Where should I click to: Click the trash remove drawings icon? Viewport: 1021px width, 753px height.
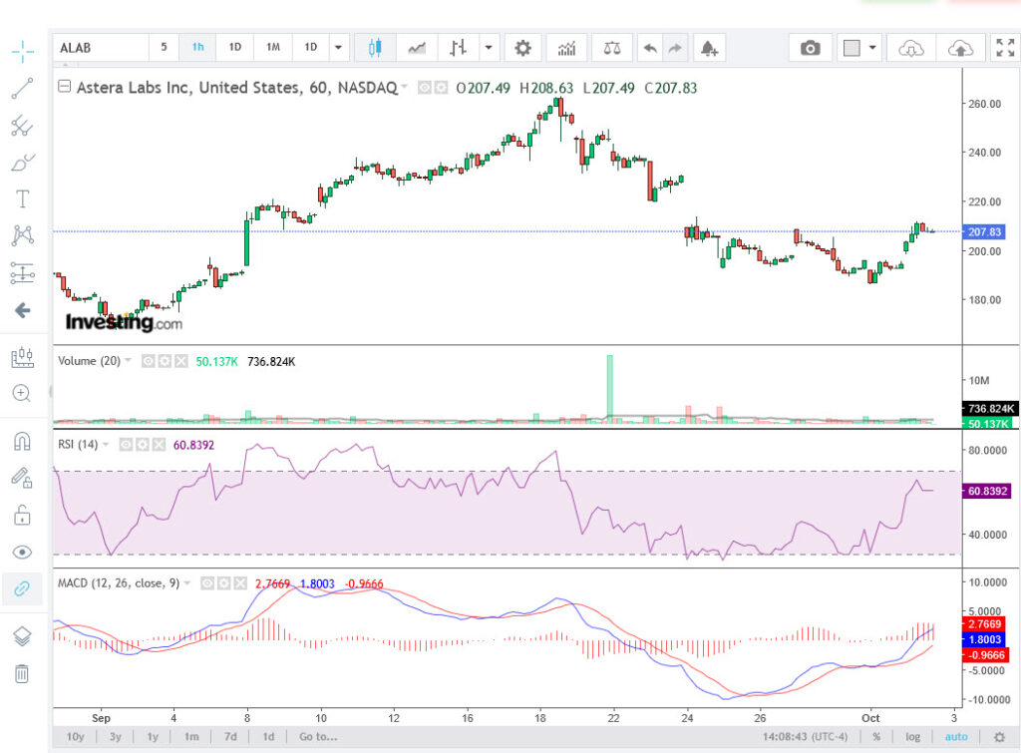pos(22,674)
